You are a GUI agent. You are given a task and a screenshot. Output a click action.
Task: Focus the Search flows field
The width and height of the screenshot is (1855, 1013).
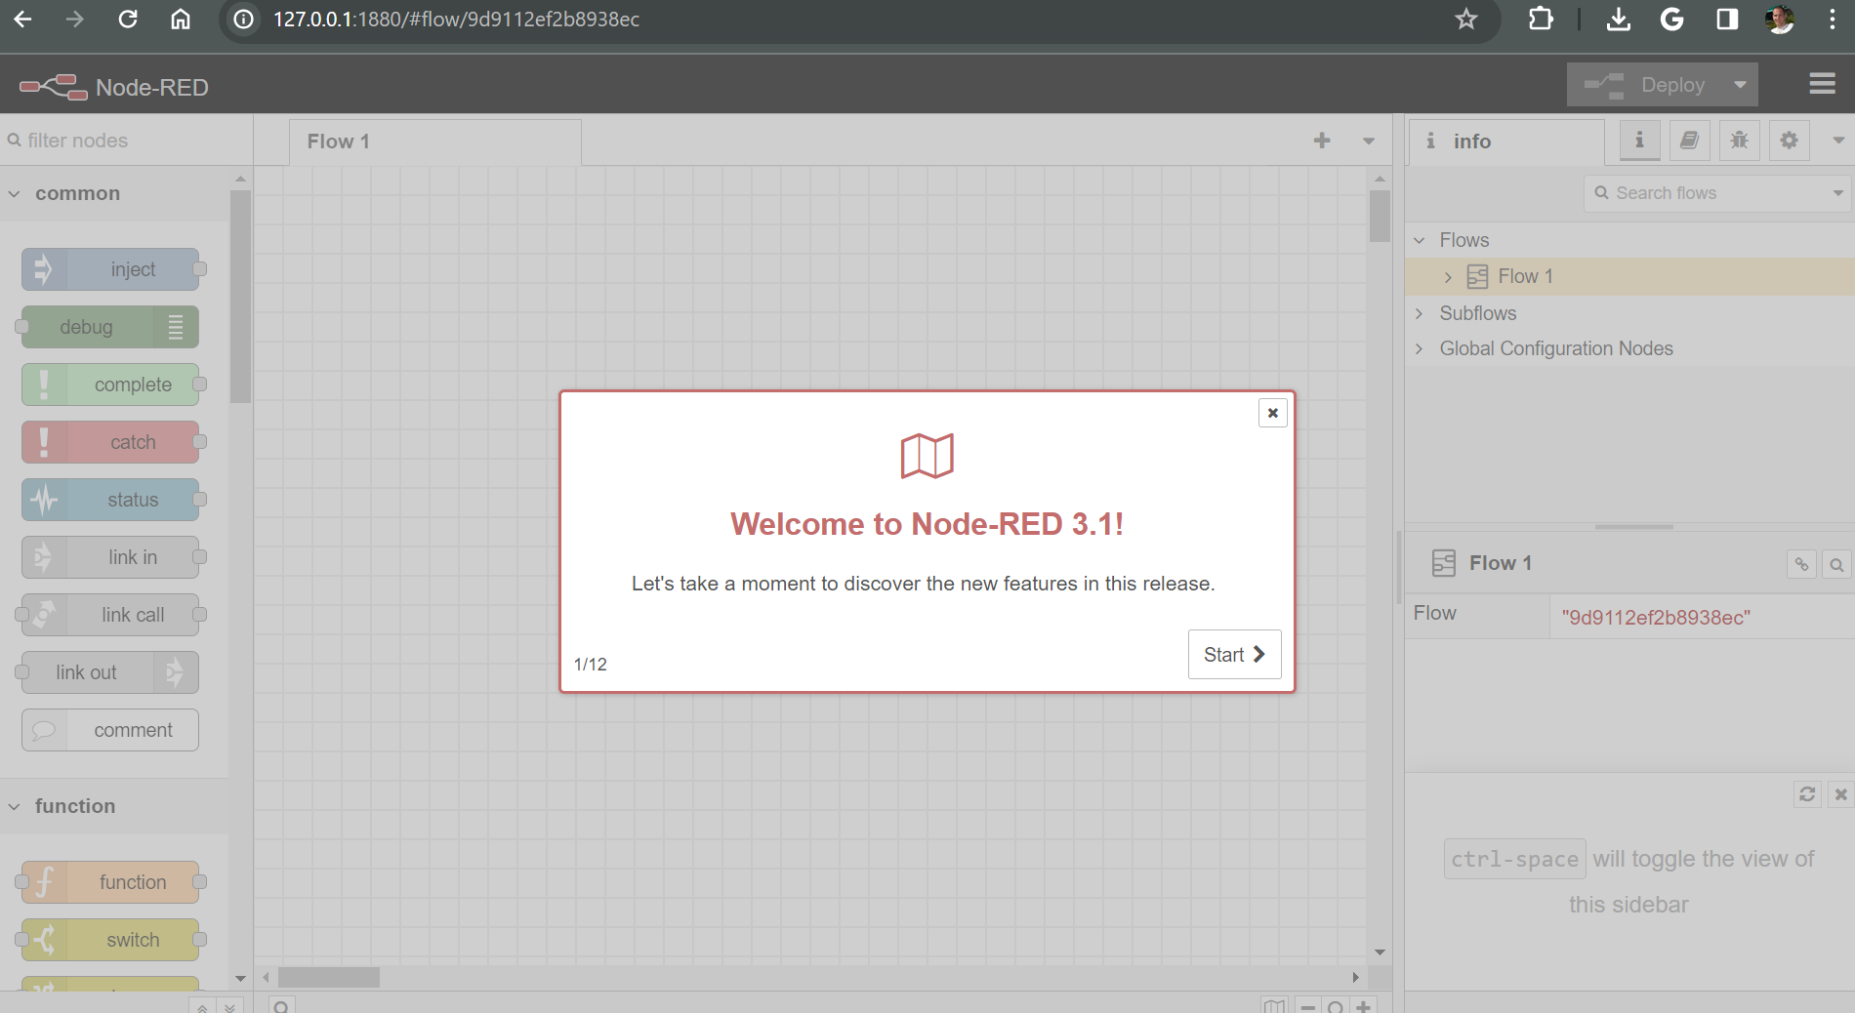click(1709, 193)
